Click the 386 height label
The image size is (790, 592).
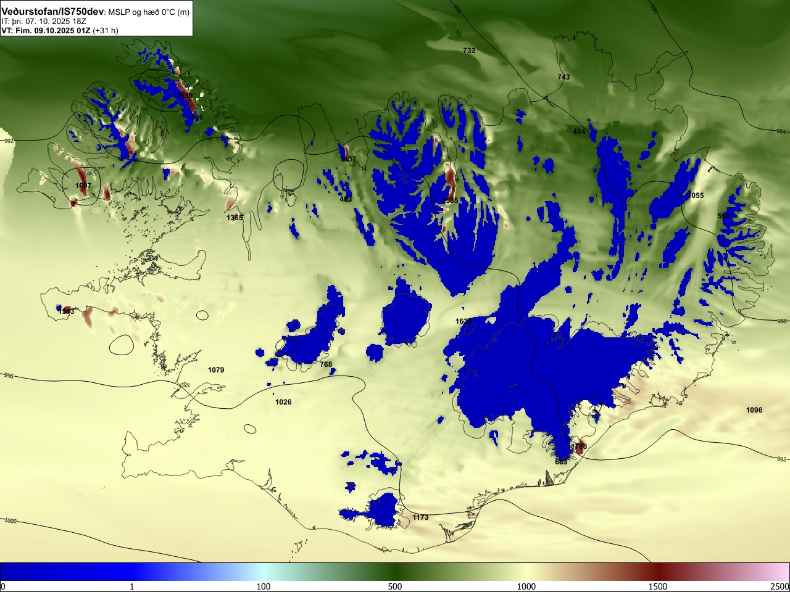tap(197, 117)
